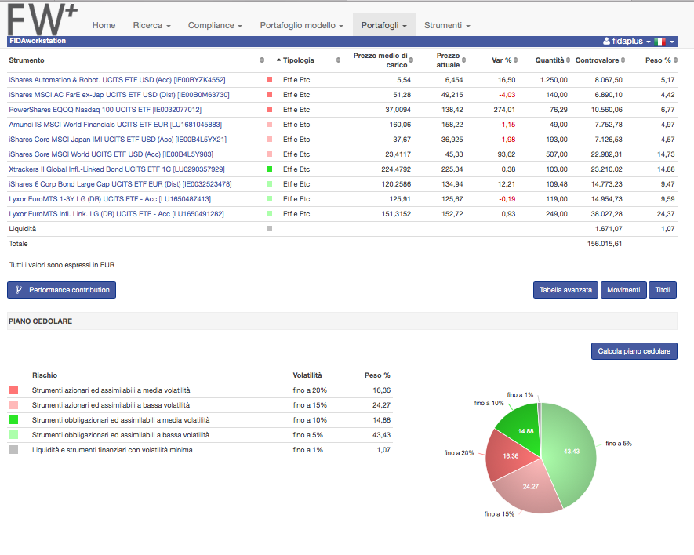Image resolution: width=694 pixels, height=555 pixels.
Task: Click the 43.43 light green pie slice
Action: click(x=572, y=452)
